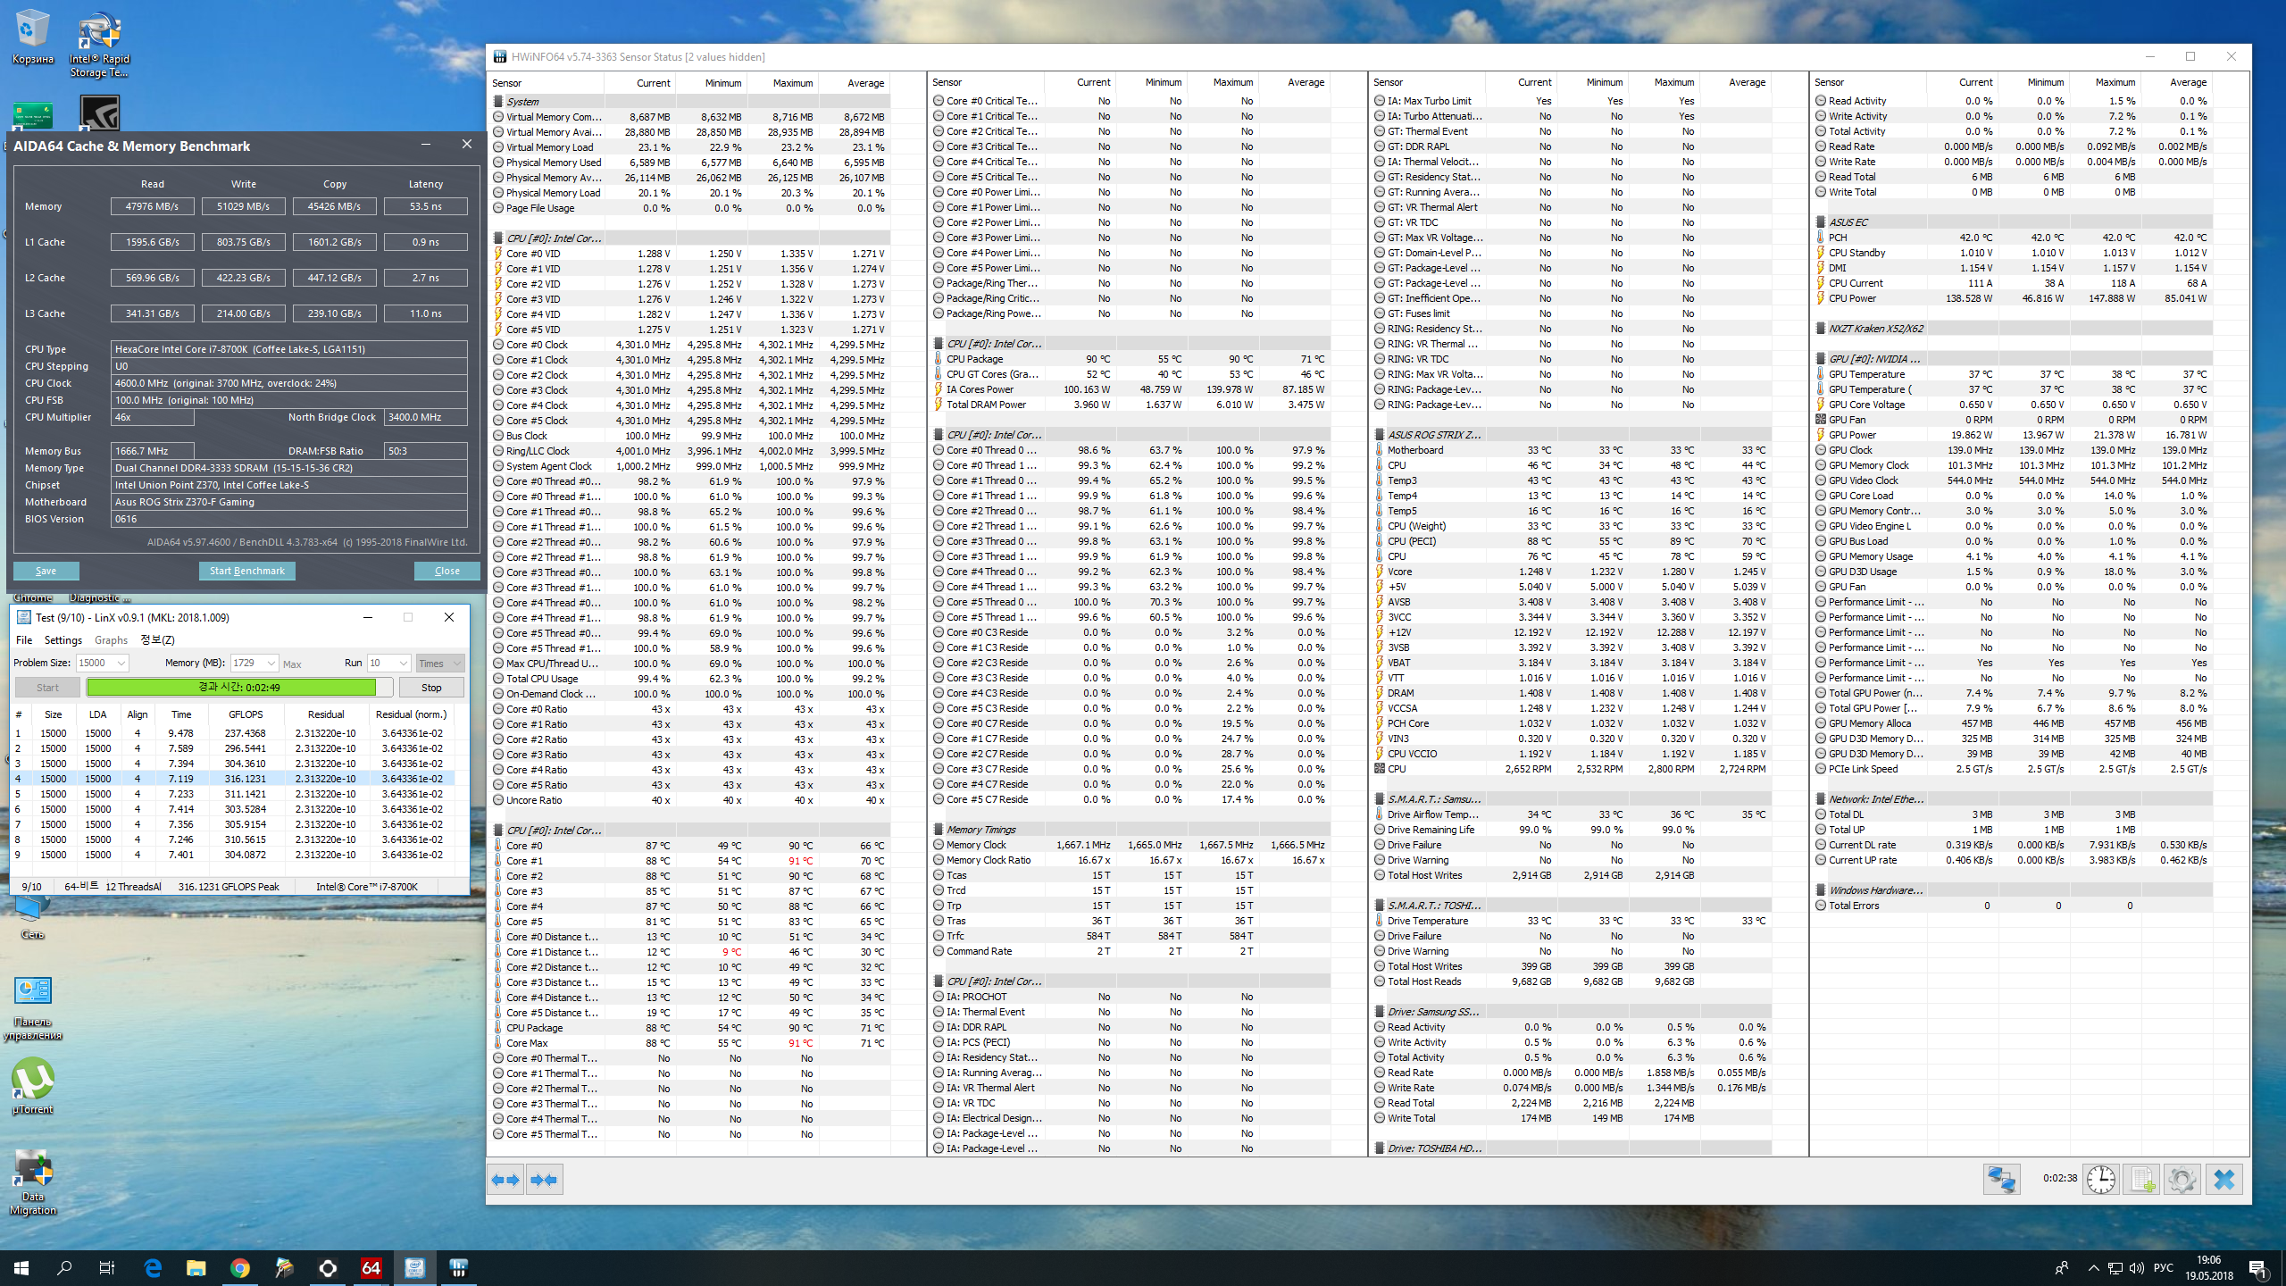Open HWiNFO remote network monitoring icon

[x=2001, y=1180]
